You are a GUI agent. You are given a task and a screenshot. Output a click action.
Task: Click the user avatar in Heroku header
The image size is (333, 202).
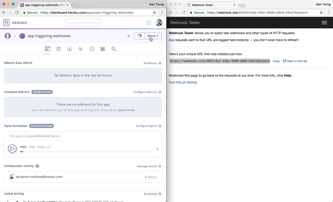pyautogui.click(x=159, y=23)
